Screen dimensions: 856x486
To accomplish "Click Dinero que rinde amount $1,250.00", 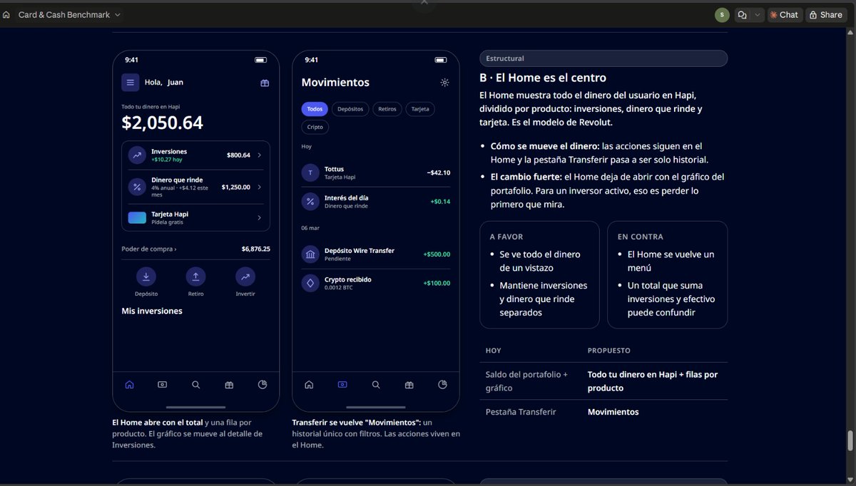I will [235, 187].
